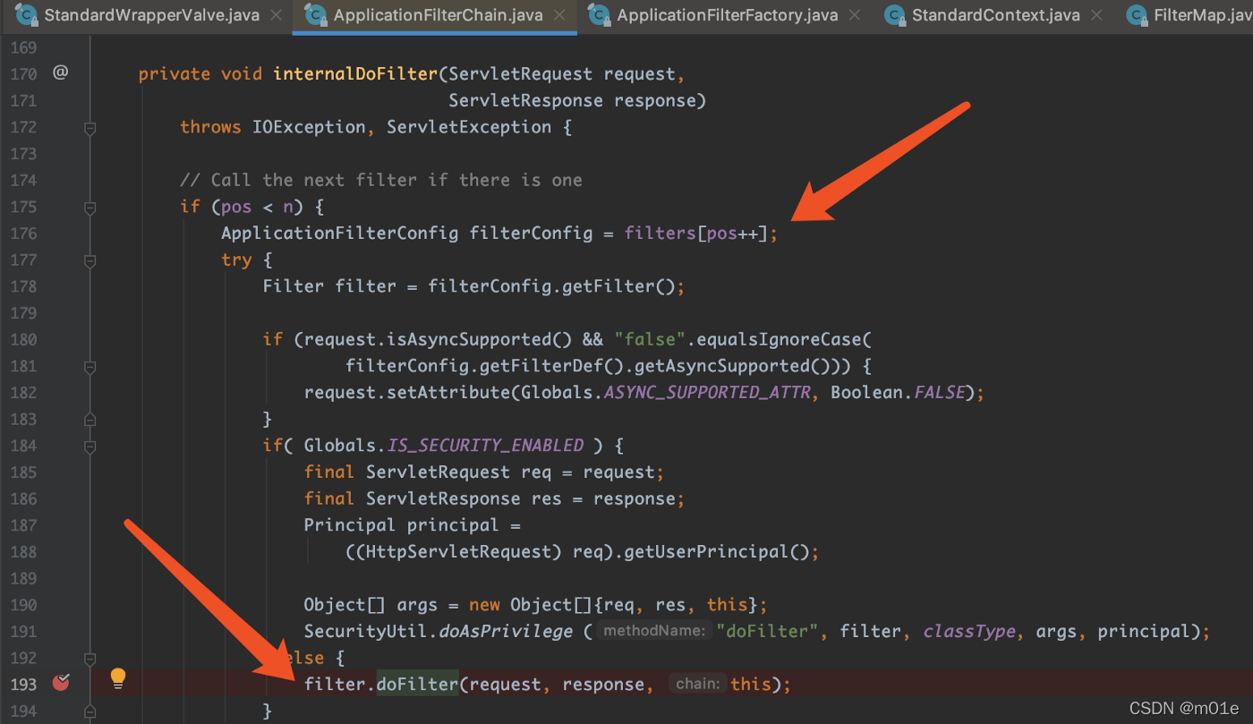Close the ApplicationFilterChain.java tab
This screenshot has width=1253, height=724.
[559, 15]
